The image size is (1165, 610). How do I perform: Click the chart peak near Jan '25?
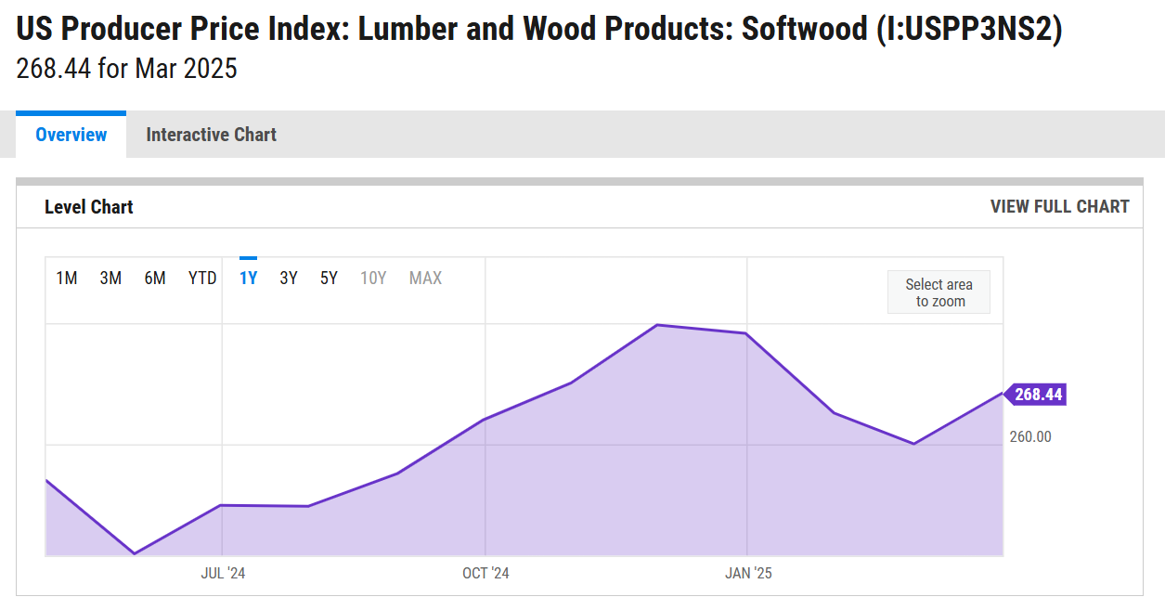(657, 325)
